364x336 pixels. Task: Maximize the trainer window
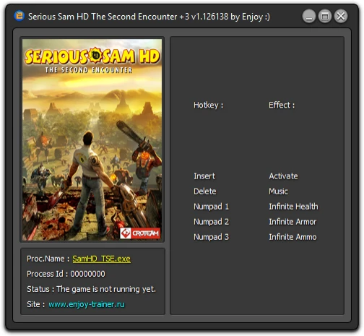325,17
